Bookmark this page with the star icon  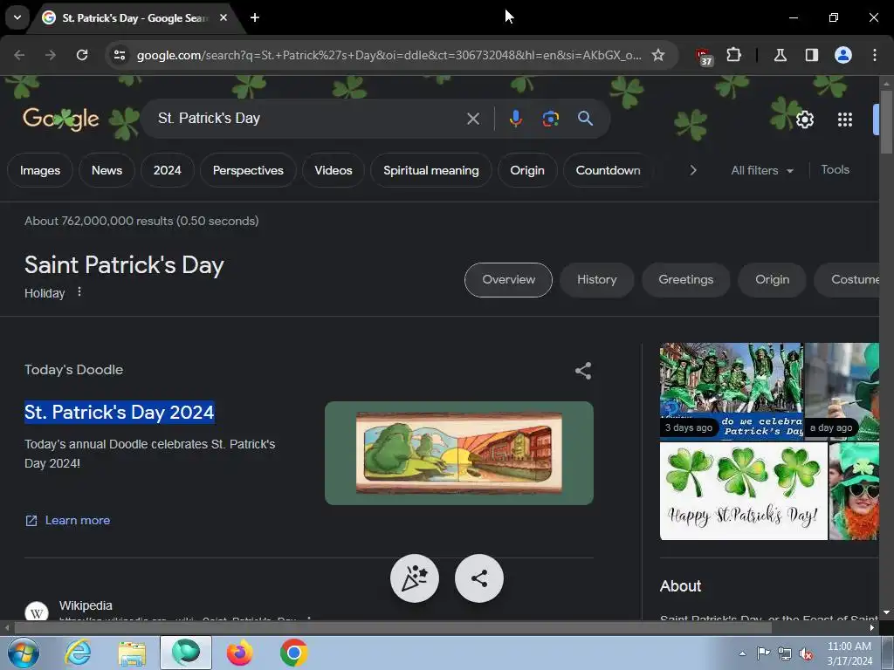658,55
